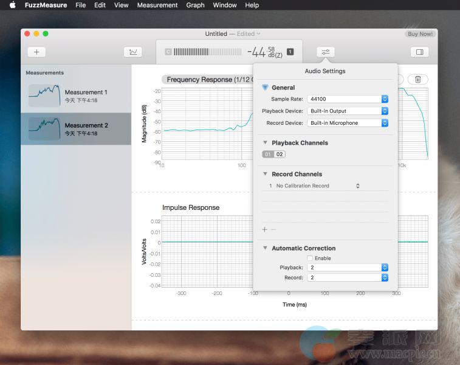Click the channel 1 badge near dB readout

click(x=290, y=52)
